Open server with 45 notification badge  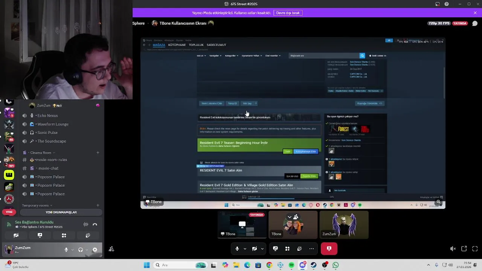[9, 136]
